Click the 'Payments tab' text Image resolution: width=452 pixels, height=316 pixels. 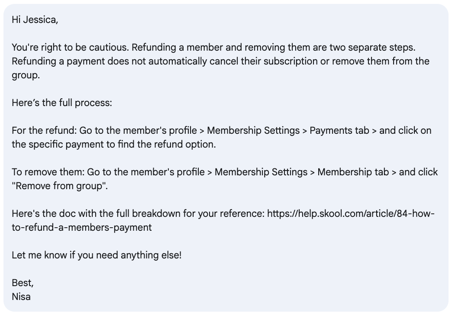pyautogui.click(x=339, y=131)
